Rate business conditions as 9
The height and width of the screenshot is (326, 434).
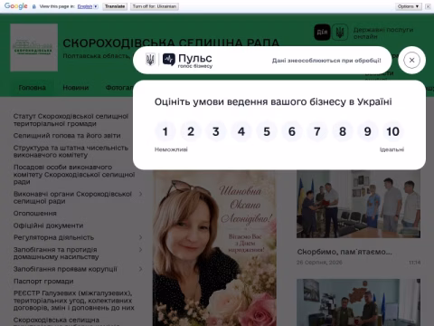368,131
